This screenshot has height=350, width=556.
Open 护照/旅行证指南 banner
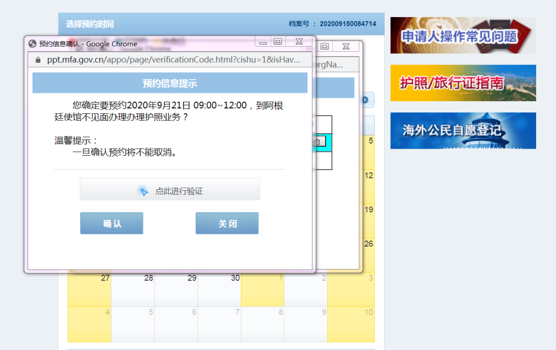(463, 83)
